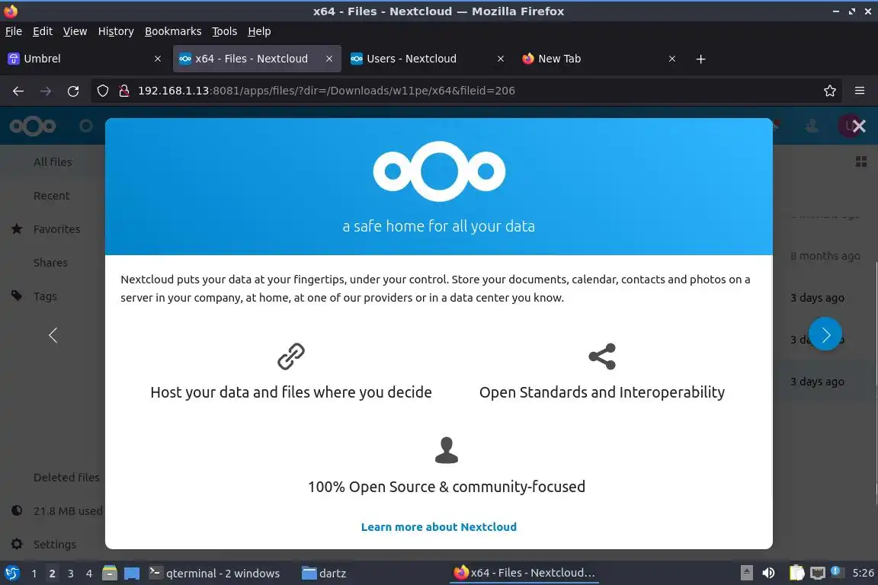Open the File menu

14,31
